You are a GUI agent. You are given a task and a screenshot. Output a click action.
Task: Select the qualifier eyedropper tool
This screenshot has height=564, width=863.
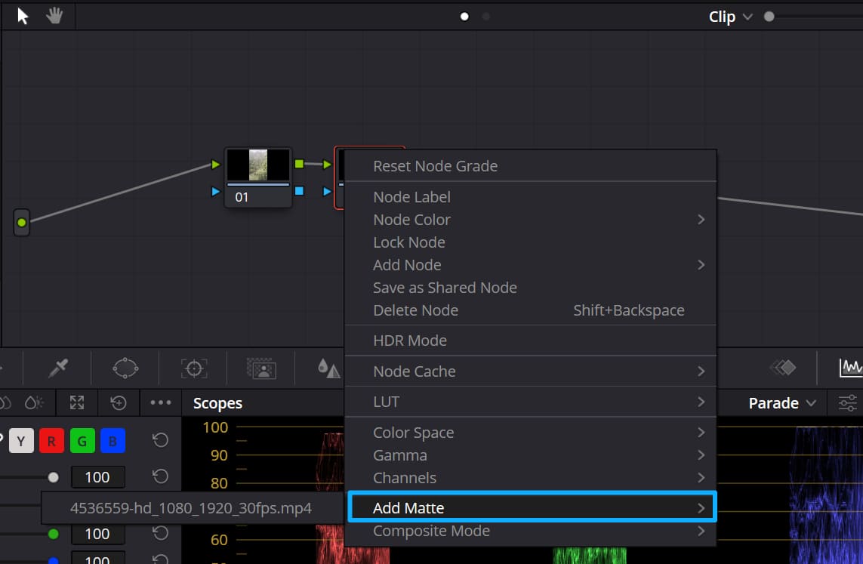[x=57, y=368]
